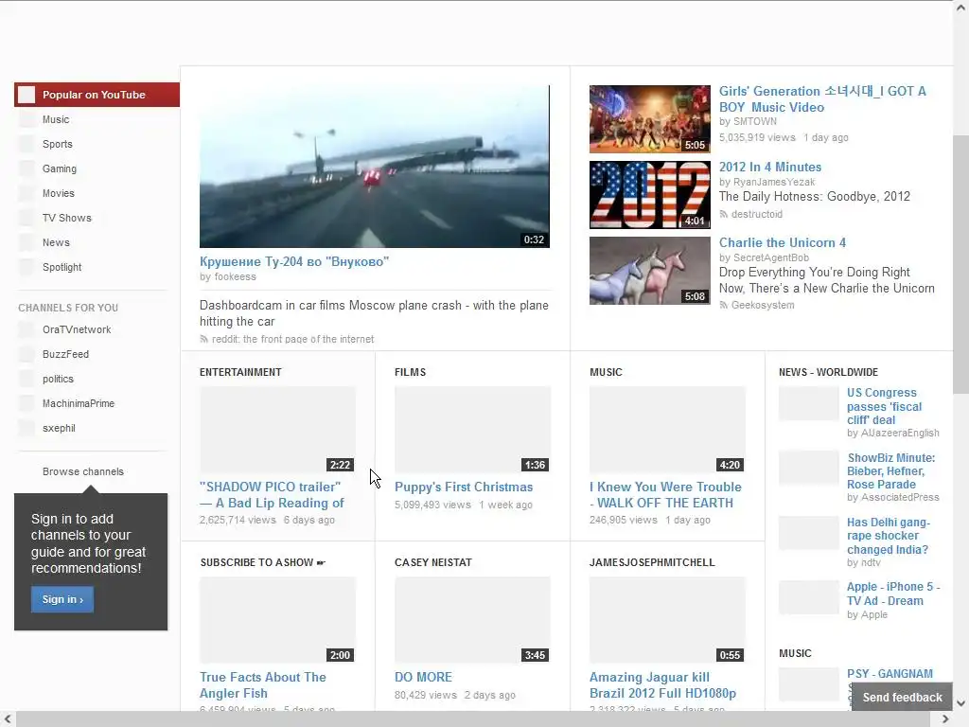
Task: Open the 2012 In 4 Minutes title link
Action: (770, 167)
